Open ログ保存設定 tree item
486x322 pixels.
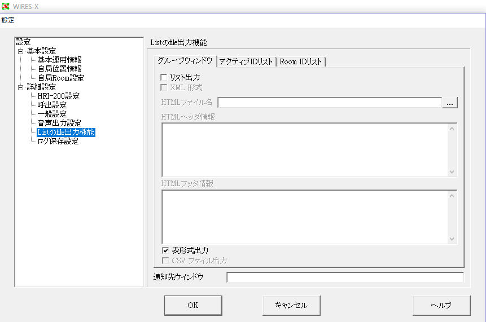[x=58, y=141]
